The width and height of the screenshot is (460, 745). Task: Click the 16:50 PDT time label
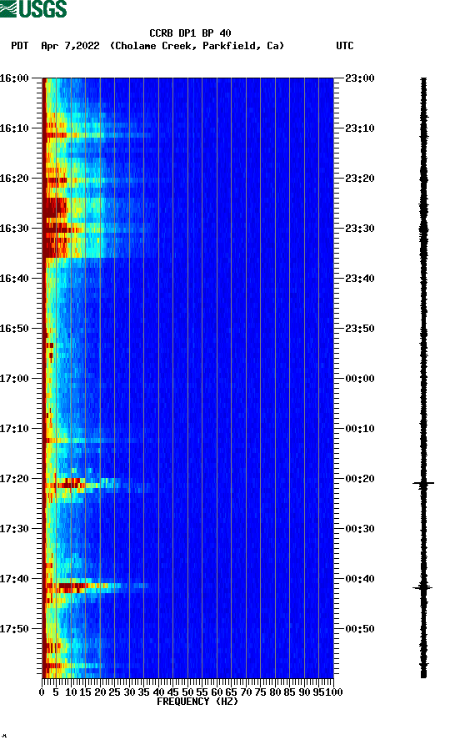[14, 329]
